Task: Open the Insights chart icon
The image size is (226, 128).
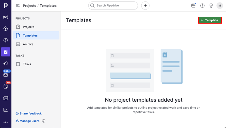Action: pyautogui.click(x=6, y=110)
